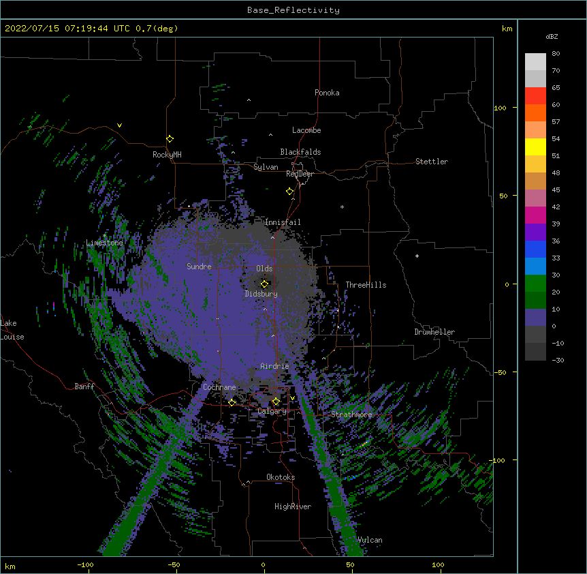
Task: Select the slate-purple 0-10 dBZ legend color
Action: click(535, 318)
